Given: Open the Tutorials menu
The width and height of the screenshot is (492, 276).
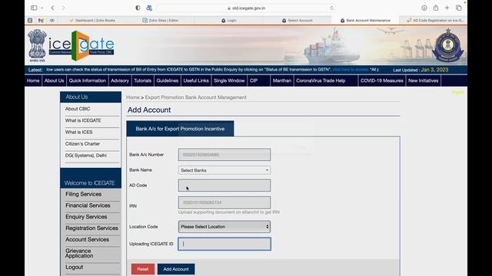Looking at the screenshot, I should 143,80.
